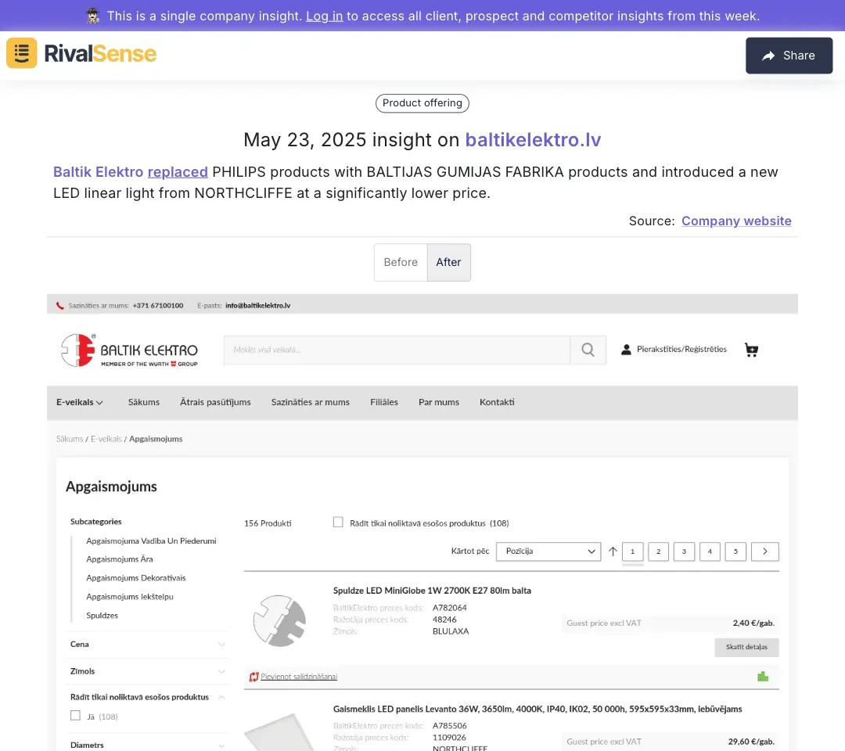
Task: Open the Par mums menu item
Action: pyautogui.click(x=439, y=402)
